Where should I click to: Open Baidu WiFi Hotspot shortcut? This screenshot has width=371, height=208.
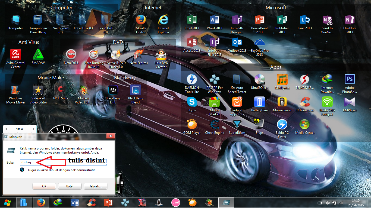pyautogui.click(x=327, y=106)
